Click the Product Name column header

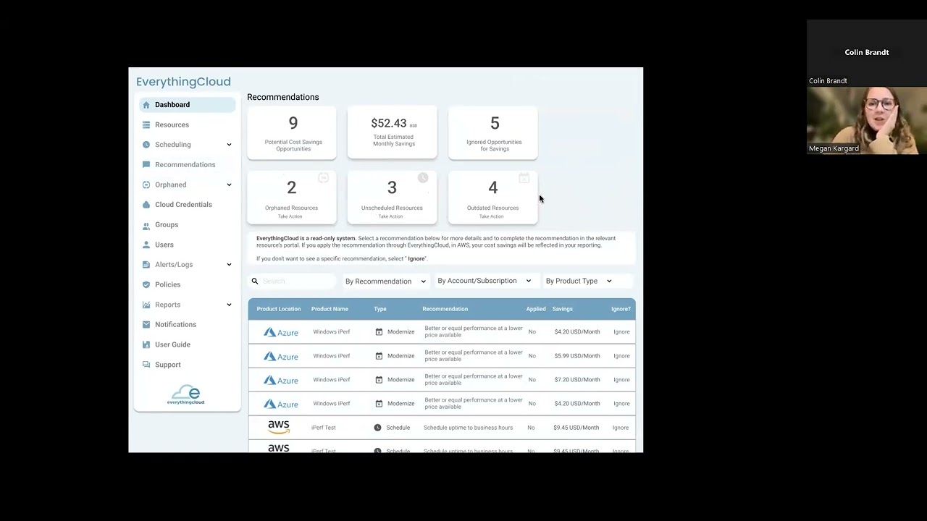pos(330,309)
